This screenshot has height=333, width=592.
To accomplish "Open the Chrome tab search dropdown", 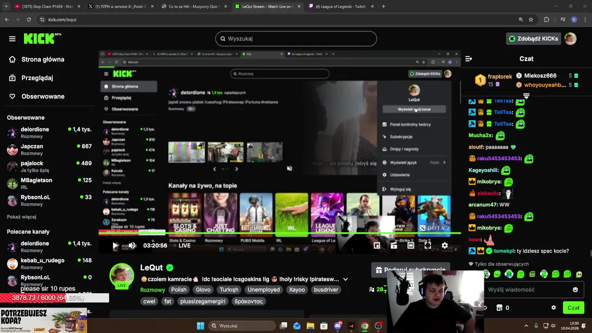I will click(x=6, y=6).
